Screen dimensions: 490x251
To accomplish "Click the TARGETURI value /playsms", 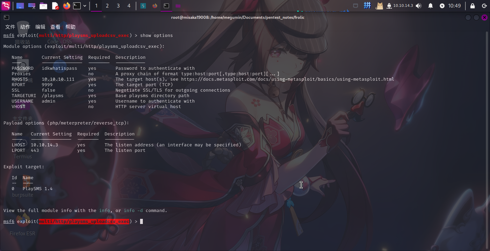I will [53, 96].
